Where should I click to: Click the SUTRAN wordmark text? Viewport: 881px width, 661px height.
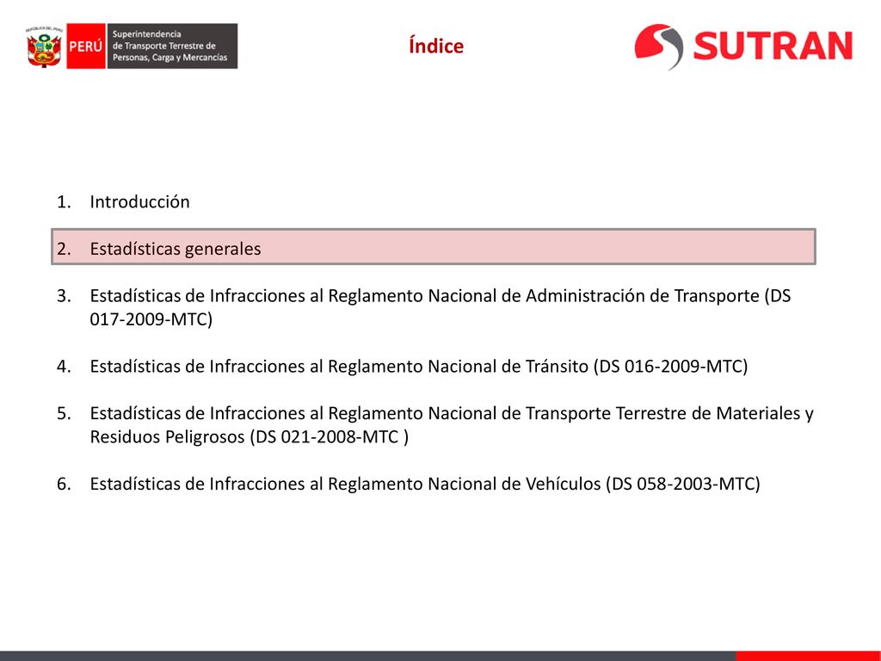pyautogui.click(x=773, y=46)
